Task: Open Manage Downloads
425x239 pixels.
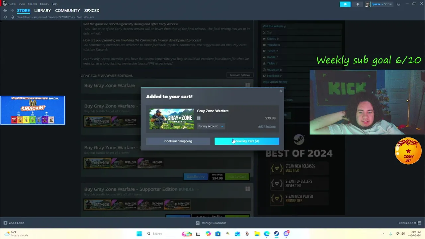Action: (211, 223)
